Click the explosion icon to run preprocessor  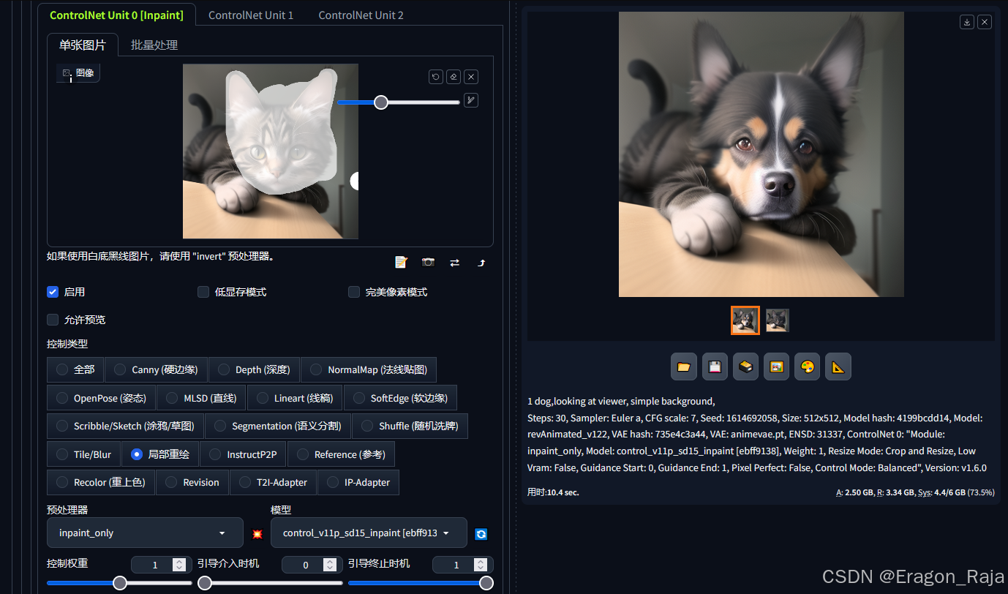coord(257,534)
